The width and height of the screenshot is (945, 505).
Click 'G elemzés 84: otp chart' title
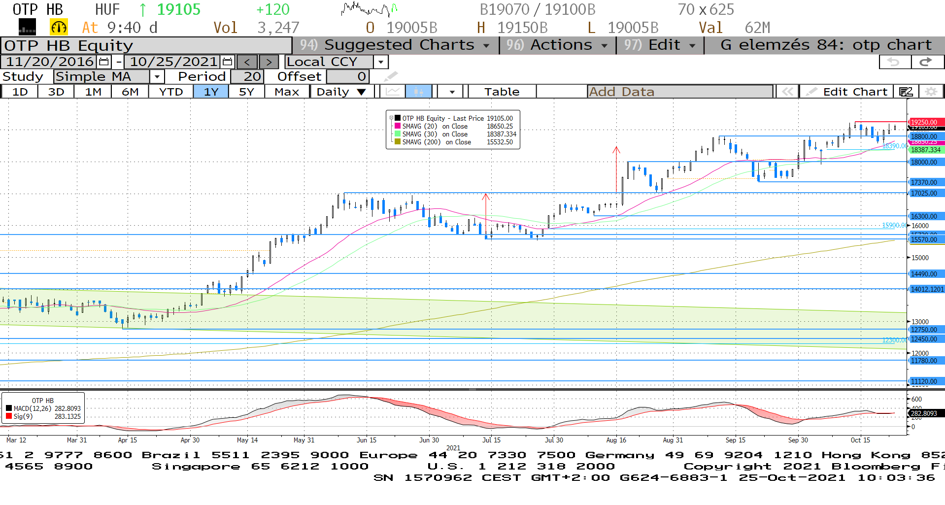[826, 45]
